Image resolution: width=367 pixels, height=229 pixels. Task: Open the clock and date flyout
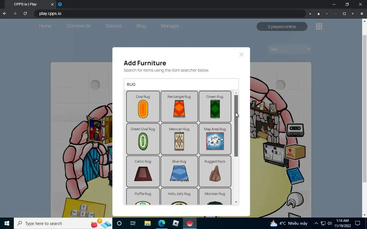click(342, 223)
